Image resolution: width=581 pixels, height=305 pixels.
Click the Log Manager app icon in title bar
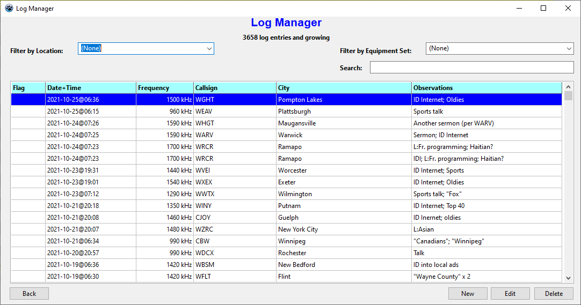[9, 9]
